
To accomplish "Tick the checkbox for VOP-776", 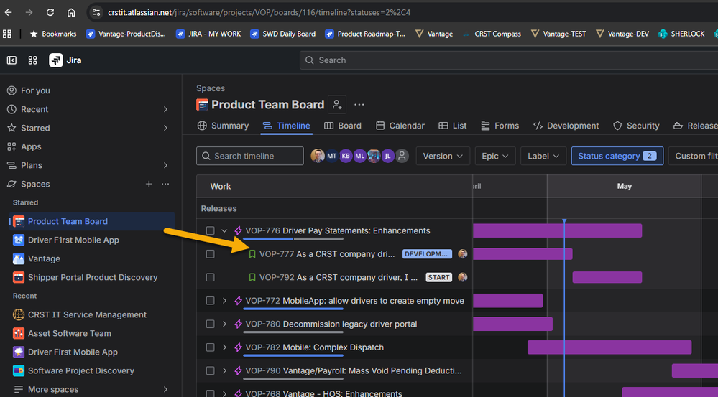I will coord(210,230).
